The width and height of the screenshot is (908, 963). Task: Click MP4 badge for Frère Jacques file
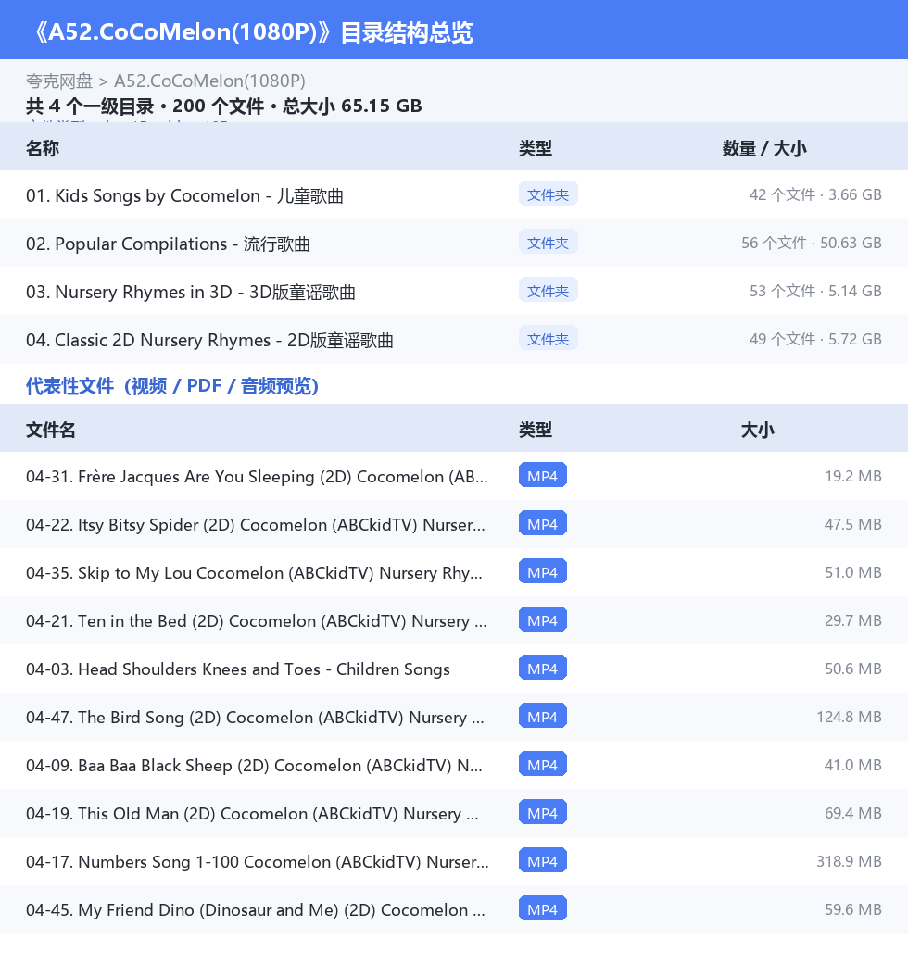(542, 475)
